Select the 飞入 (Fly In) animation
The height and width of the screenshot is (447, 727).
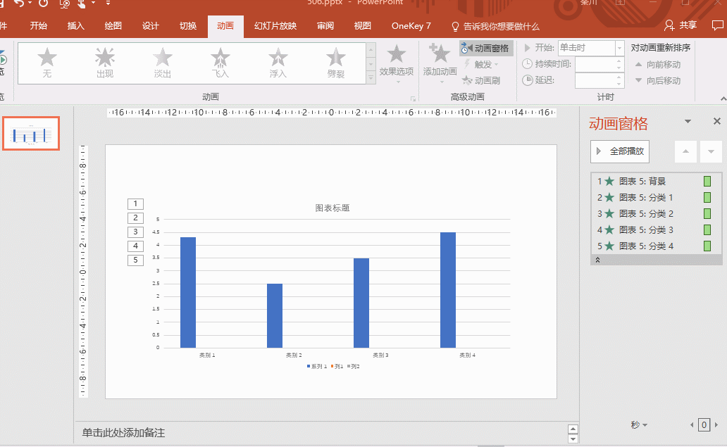point(220,62)
